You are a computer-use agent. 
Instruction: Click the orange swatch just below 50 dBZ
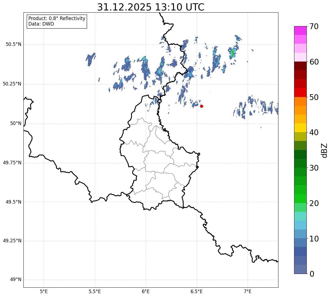(x=300, y=101)
